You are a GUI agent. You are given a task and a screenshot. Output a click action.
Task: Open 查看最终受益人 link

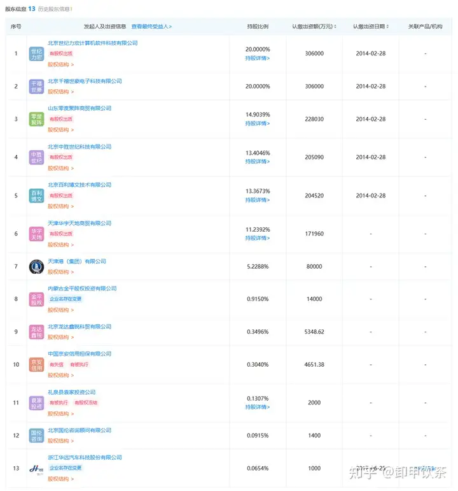coord(151,27)
